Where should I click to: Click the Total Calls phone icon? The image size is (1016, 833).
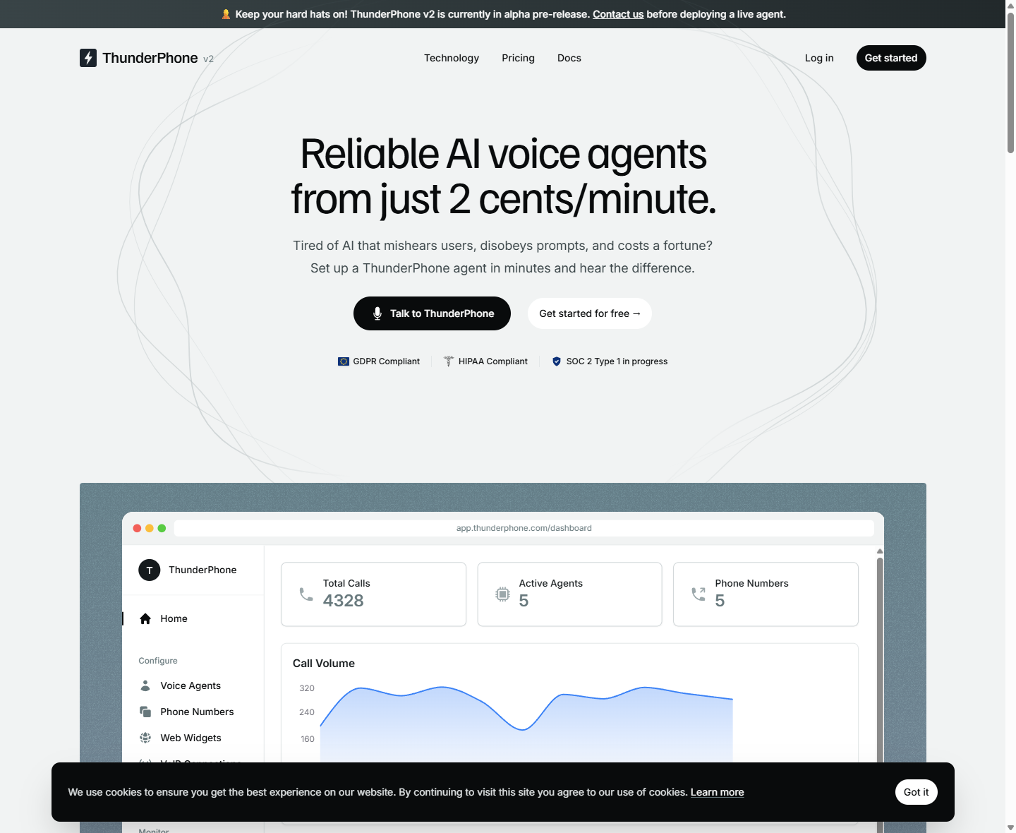306,594
